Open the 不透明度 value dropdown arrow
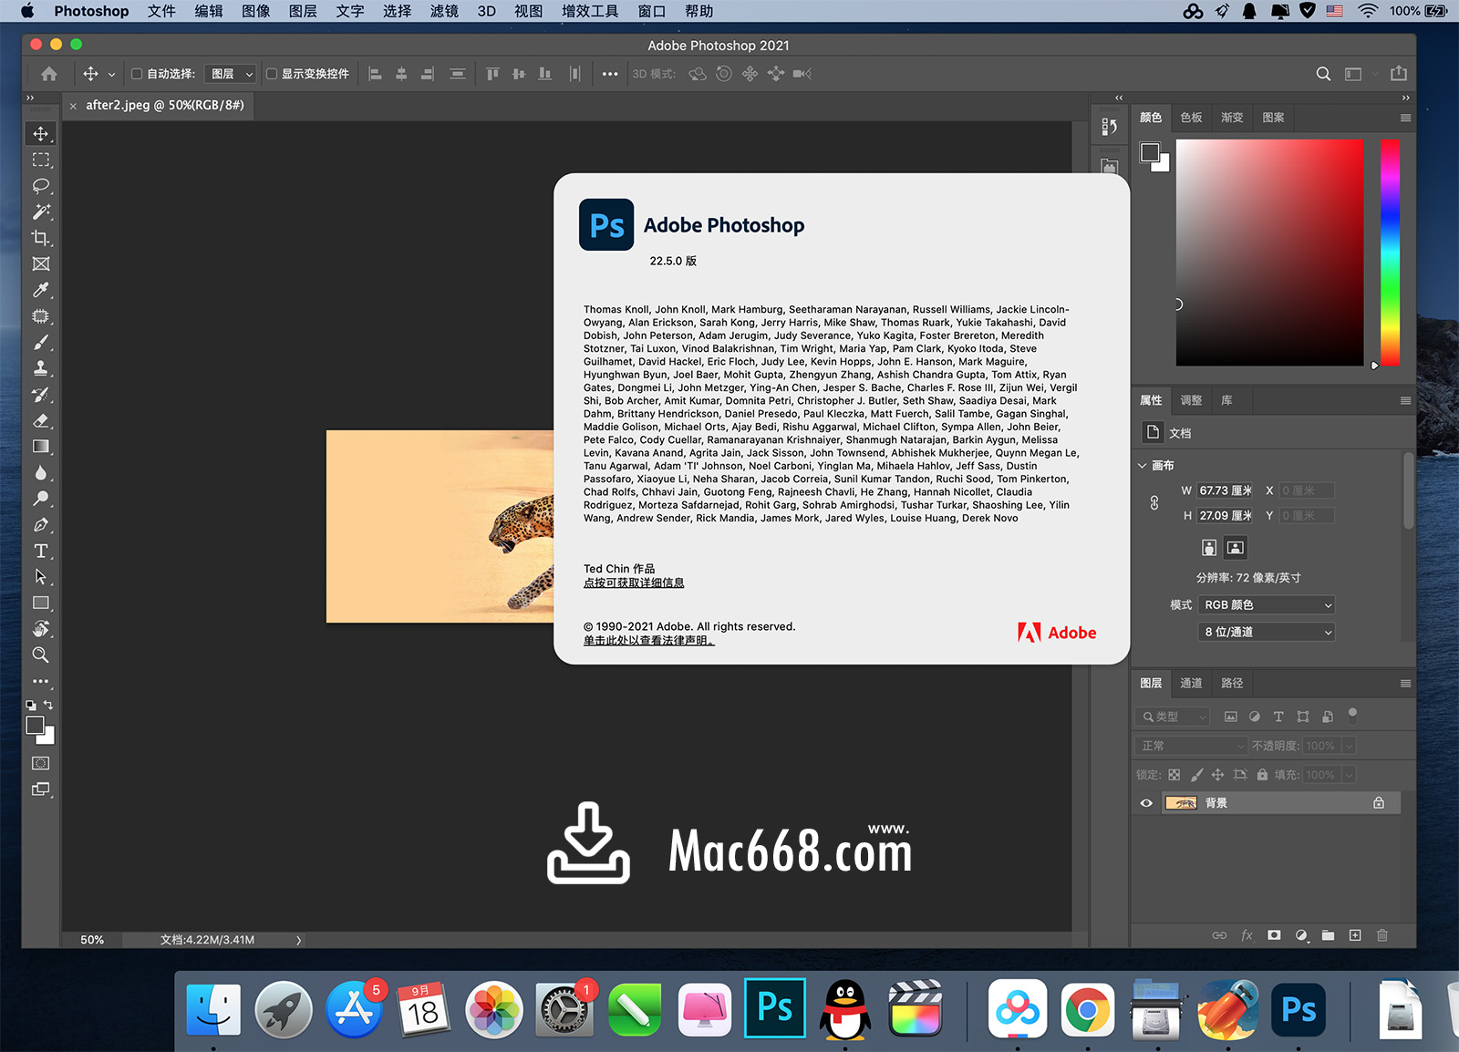This screenshot has height=1052, width=1459. (x=1350, y=746)
